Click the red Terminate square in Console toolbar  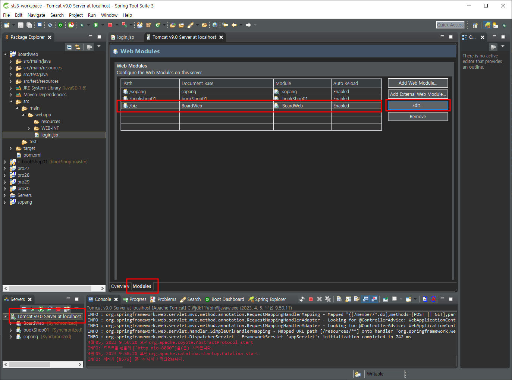311,299
